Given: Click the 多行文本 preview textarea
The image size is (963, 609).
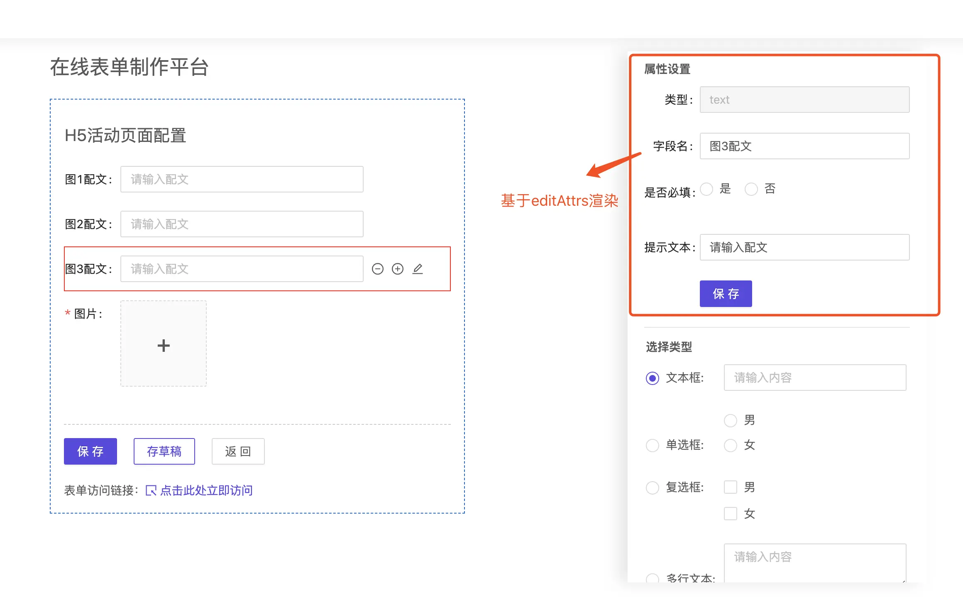Looking at the screenshot, I should click(815, 563).
